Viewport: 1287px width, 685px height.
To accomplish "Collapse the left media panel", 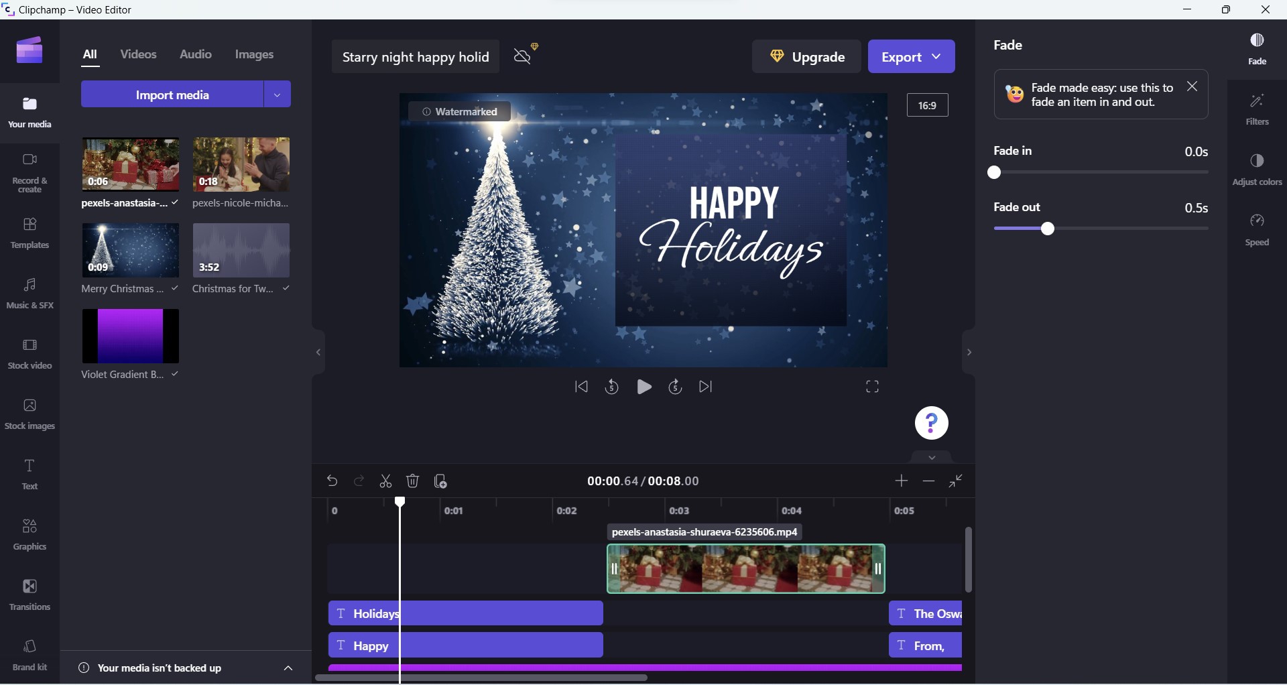I will point(318,352).
